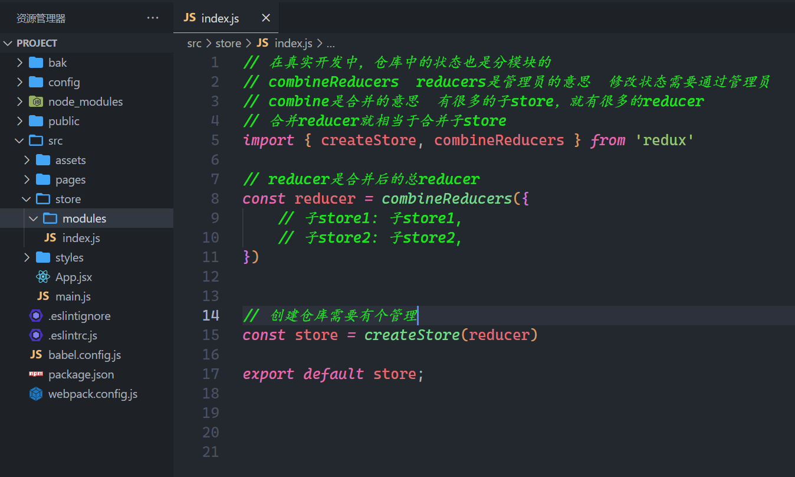Image resolution: width=795 pixels, height=477 pixels.
Task: Collapse the modules folder chevron
Action: pos(34,218)
